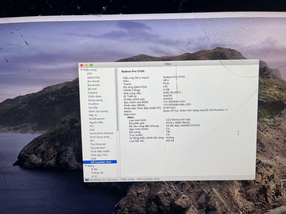This screenshot has height=214, width=286.
Task: Click VBIOS value 113-D0008A148L-003
Action: click(x=177, y=104)
